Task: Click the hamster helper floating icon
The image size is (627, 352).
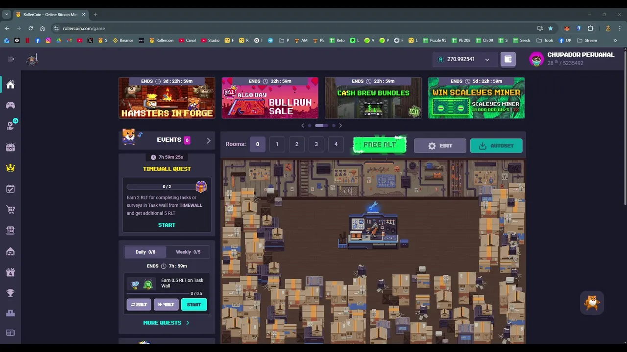Action: click(592, 302)
